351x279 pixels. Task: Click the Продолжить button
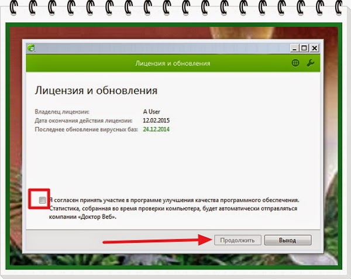pyautogui.click(x=238, y=240)
